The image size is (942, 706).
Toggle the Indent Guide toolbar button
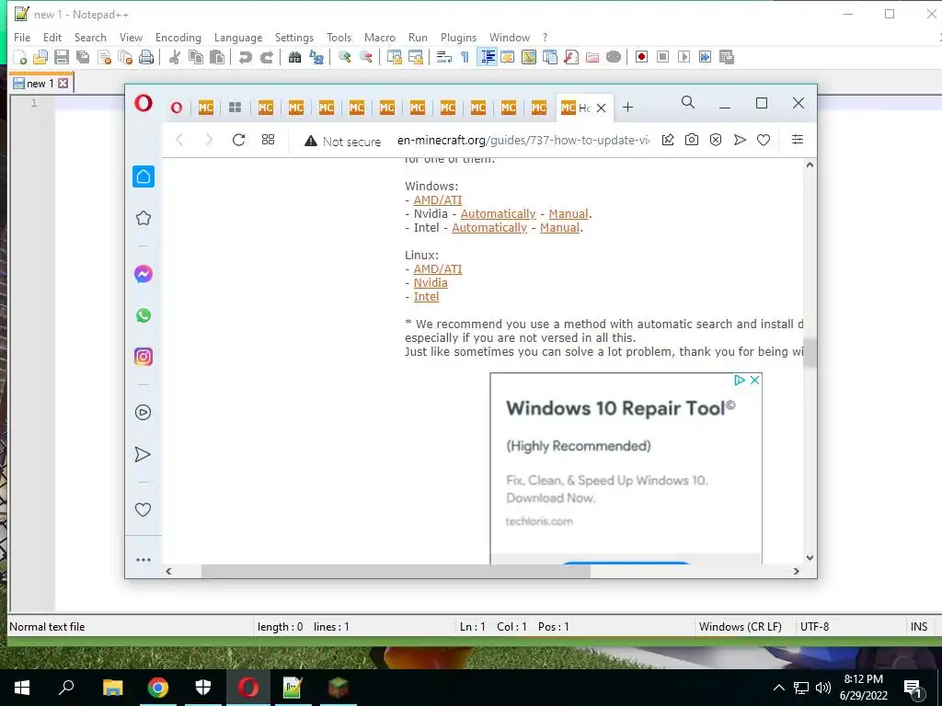(488, 57)
